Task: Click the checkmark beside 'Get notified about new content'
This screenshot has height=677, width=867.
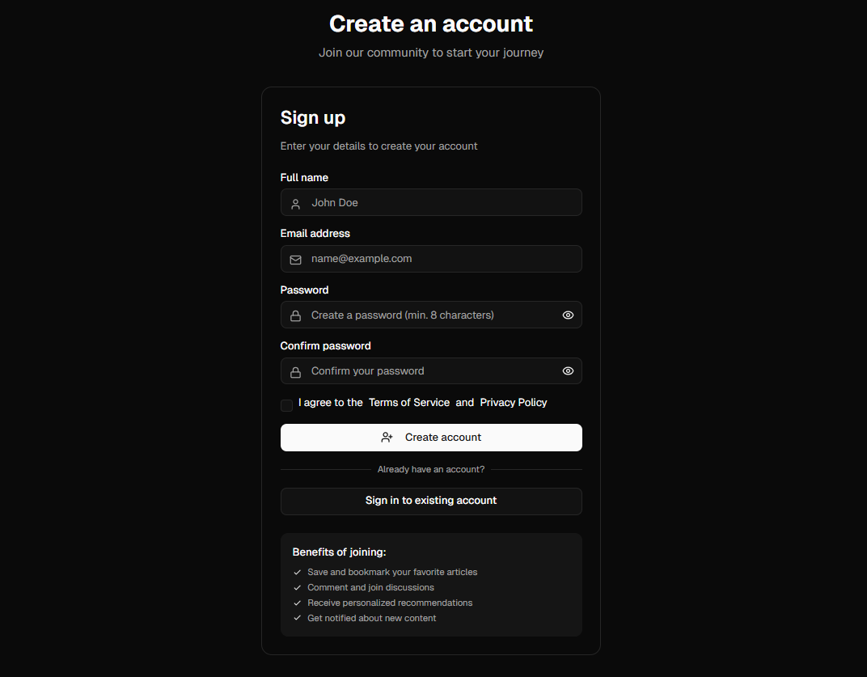Action: pyautogui.click(x=296, y=618)
